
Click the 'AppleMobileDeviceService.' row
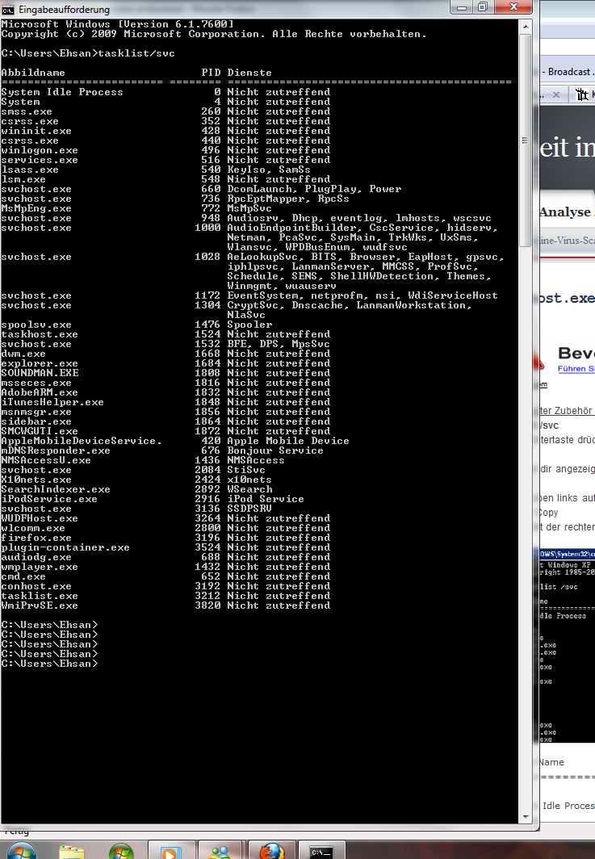[175, 441]
